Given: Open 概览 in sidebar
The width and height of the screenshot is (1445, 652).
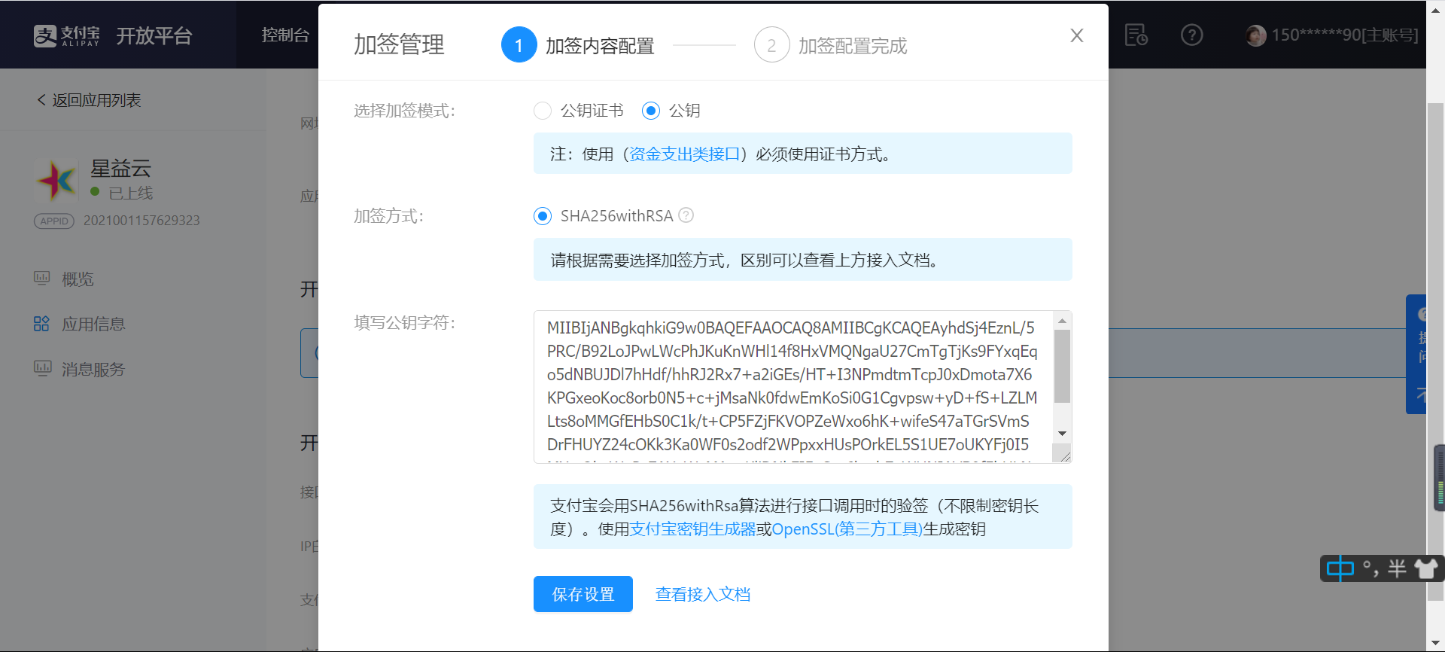Looking at the screenshot, I should 78,279.
